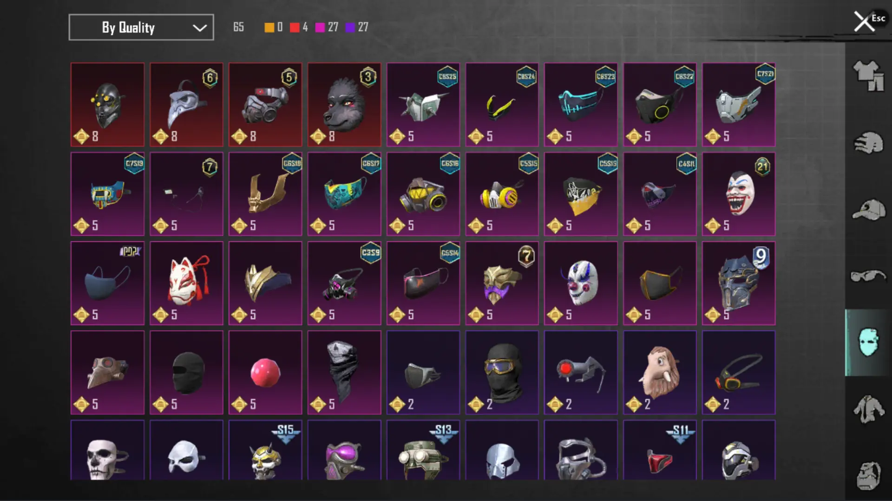Select the black wolf head mask
This screenshot has width=892, height=501.
[x=344, y=105]
